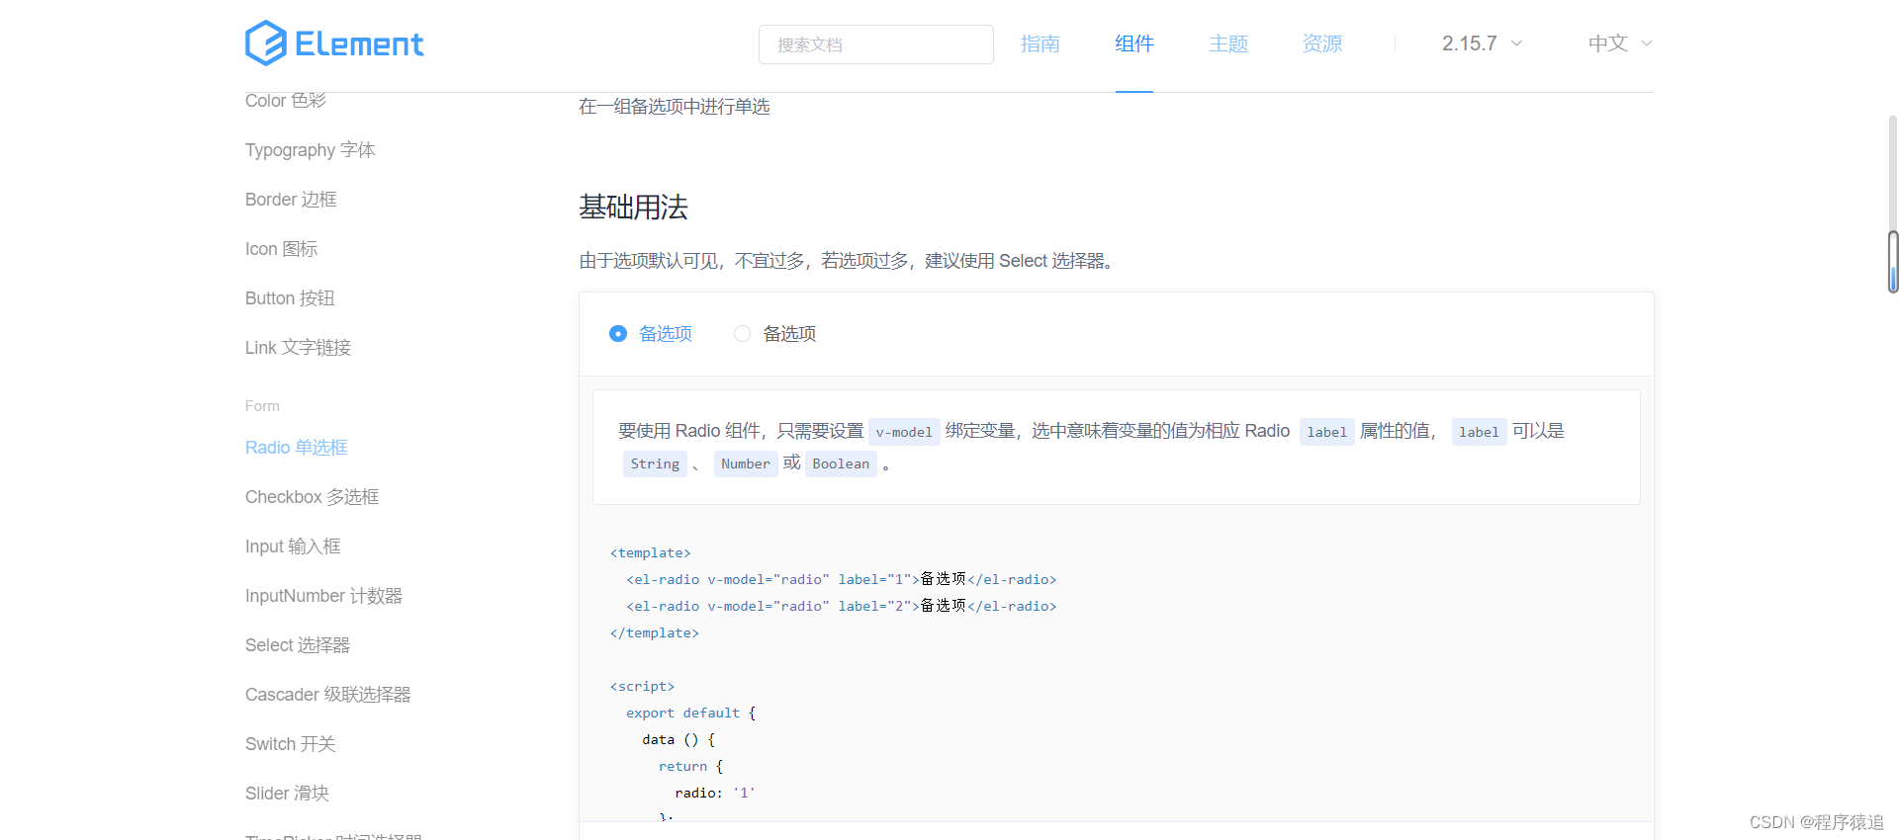Click the <script> line in code
The height and width of the screenshot is (840, 1899).
point(642,686)
